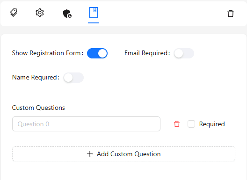Delete Question 0 with red trash icon

[x=177, y=124]
